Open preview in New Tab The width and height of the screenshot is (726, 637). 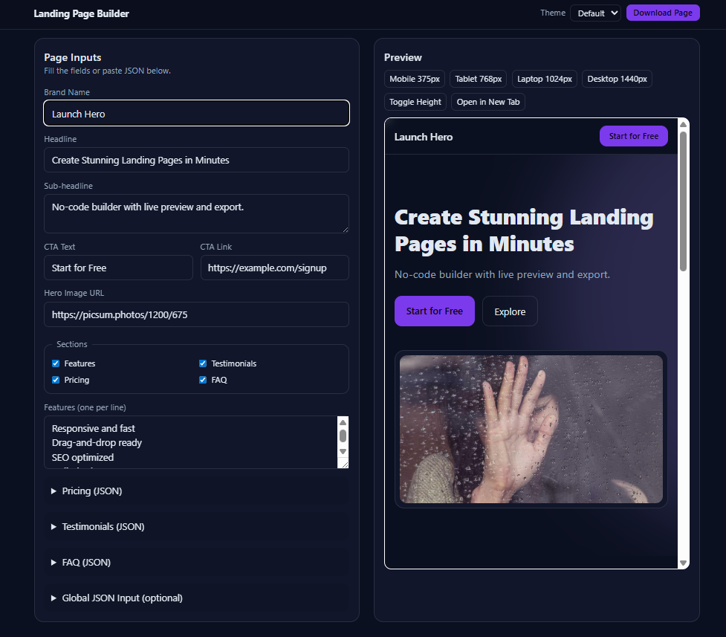pyautogui.click(x=487, y=102)
